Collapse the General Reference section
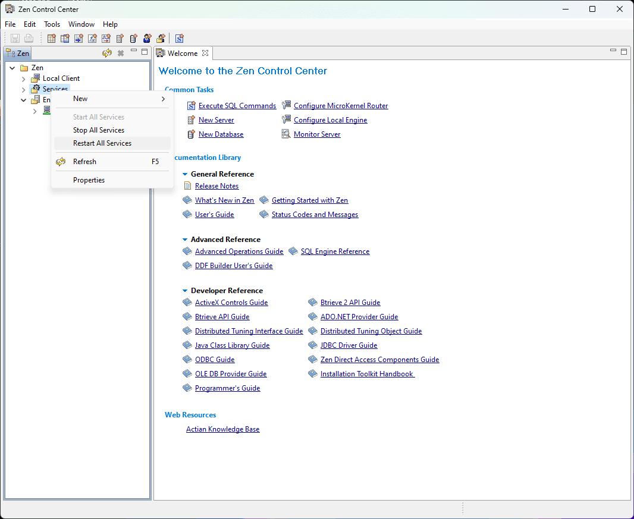Image resolution: width=634 pixels, height=519 pixels. (185, 174)
